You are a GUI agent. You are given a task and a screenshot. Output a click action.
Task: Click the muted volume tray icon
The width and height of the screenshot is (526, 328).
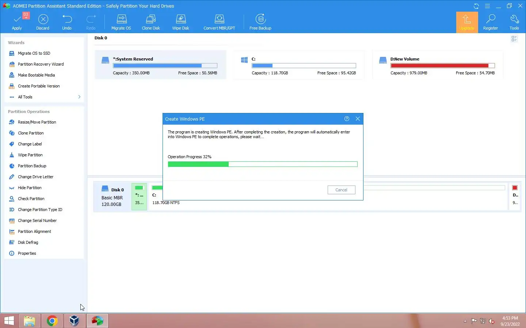(492, 321)
